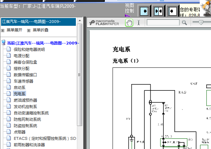The width and height of the screenshot is (211, 149).
Task: Select 自动变速箱控制系统 entry
Action: [x=31, y=113]
